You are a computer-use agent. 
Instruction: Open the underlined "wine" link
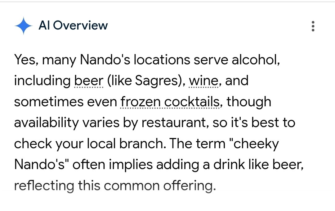point(203,81)
